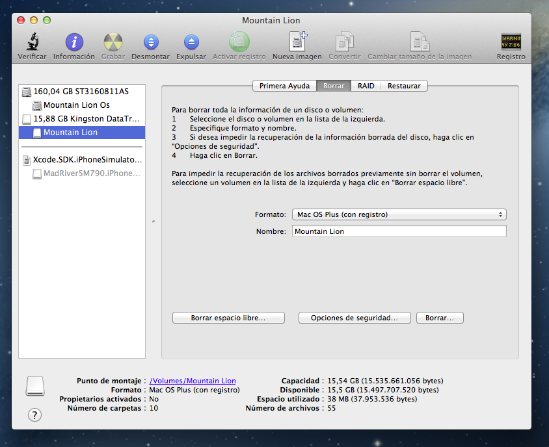Click the Desmontar toolbar icon

tap(151, 42)
